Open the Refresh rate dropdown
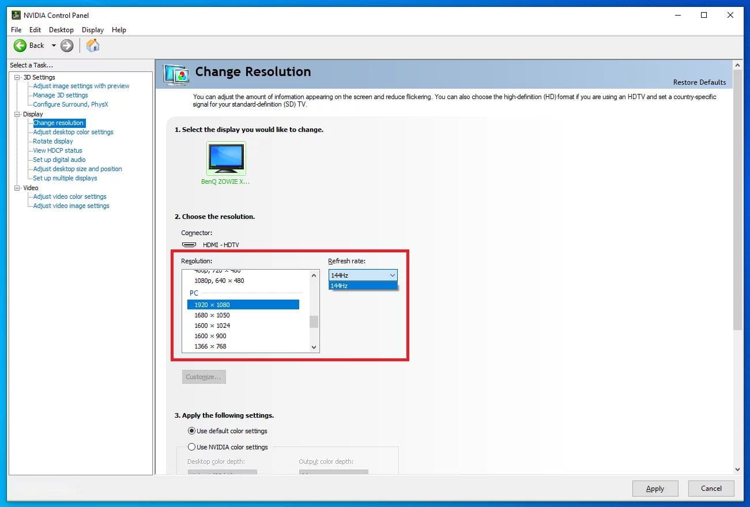 point(363,275)
